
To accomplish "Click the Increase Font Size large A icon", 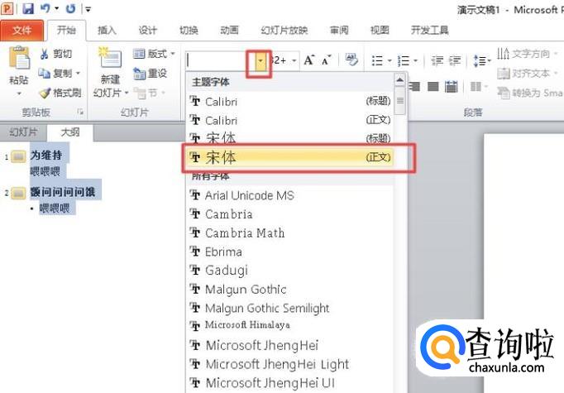I will click(x=309, y=60).
